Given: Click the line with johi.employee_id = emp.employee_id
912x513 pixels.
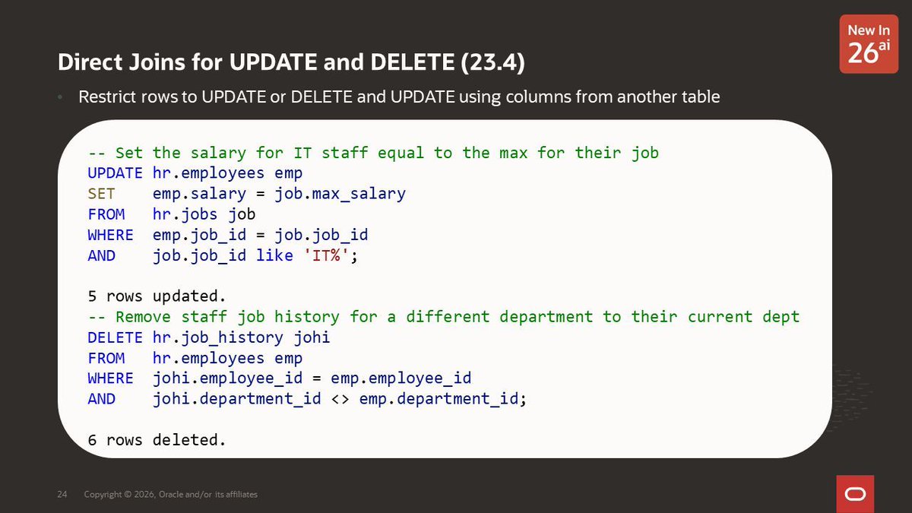Looking at the screenshot, I should pyautogui.click(x=279, y=378).
